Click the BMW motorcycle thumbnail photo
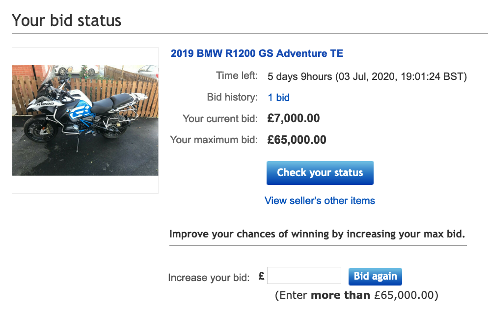The height and width of the screenshot is (312, 488). [x=85, y=120]
